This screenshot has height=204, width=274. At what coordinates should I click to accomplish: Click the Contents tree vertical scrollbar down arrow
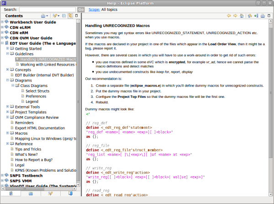click(78, 185)
